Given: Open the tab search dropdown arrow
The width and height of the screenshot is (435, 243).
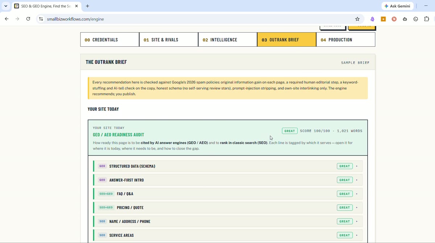Looking at the screenshot, I should (6, 6).
